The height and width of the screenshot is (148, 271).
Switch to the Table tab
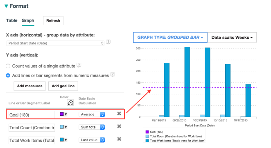(11, 20)
